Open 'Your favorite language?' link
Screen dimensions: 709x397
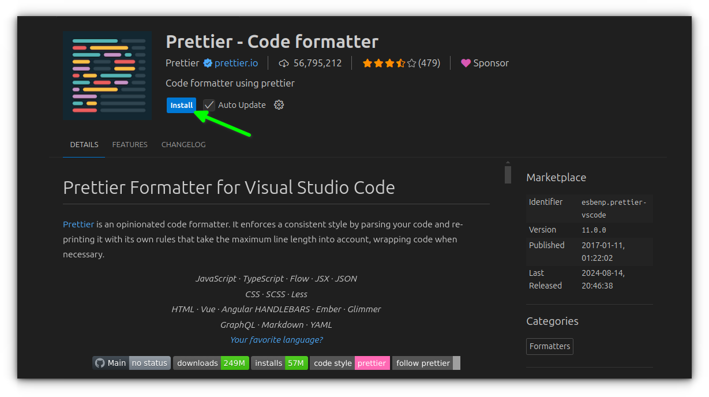pyautogui.click(x=276, y=340)
